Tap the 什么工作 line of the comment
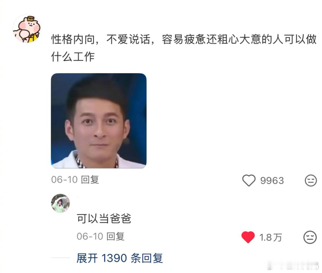 73,56
